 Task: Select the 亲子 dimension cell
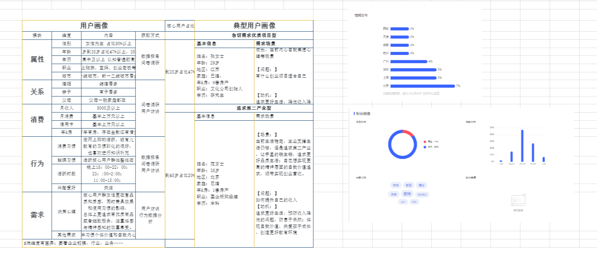(67, 92)
